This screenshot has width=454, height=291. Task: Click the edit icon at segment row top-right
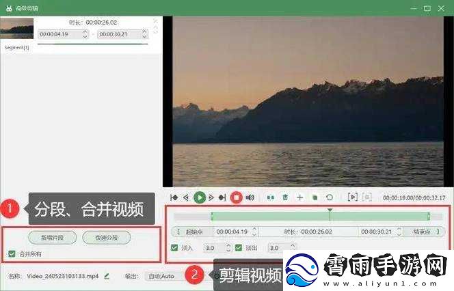pyautogui.click(x=155, y=21)
